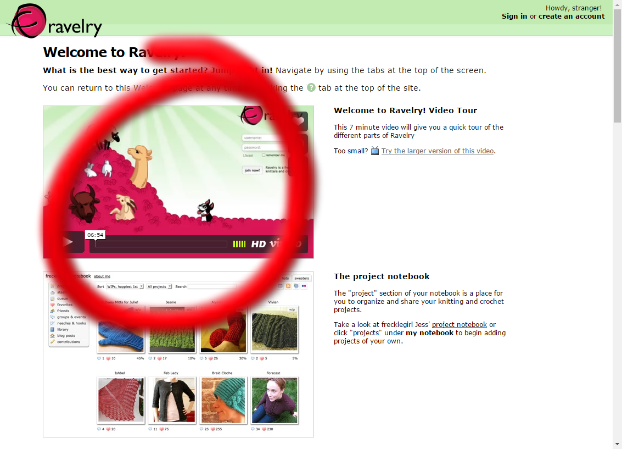Click the crossed needles icon beside needles & hooks

52,323
